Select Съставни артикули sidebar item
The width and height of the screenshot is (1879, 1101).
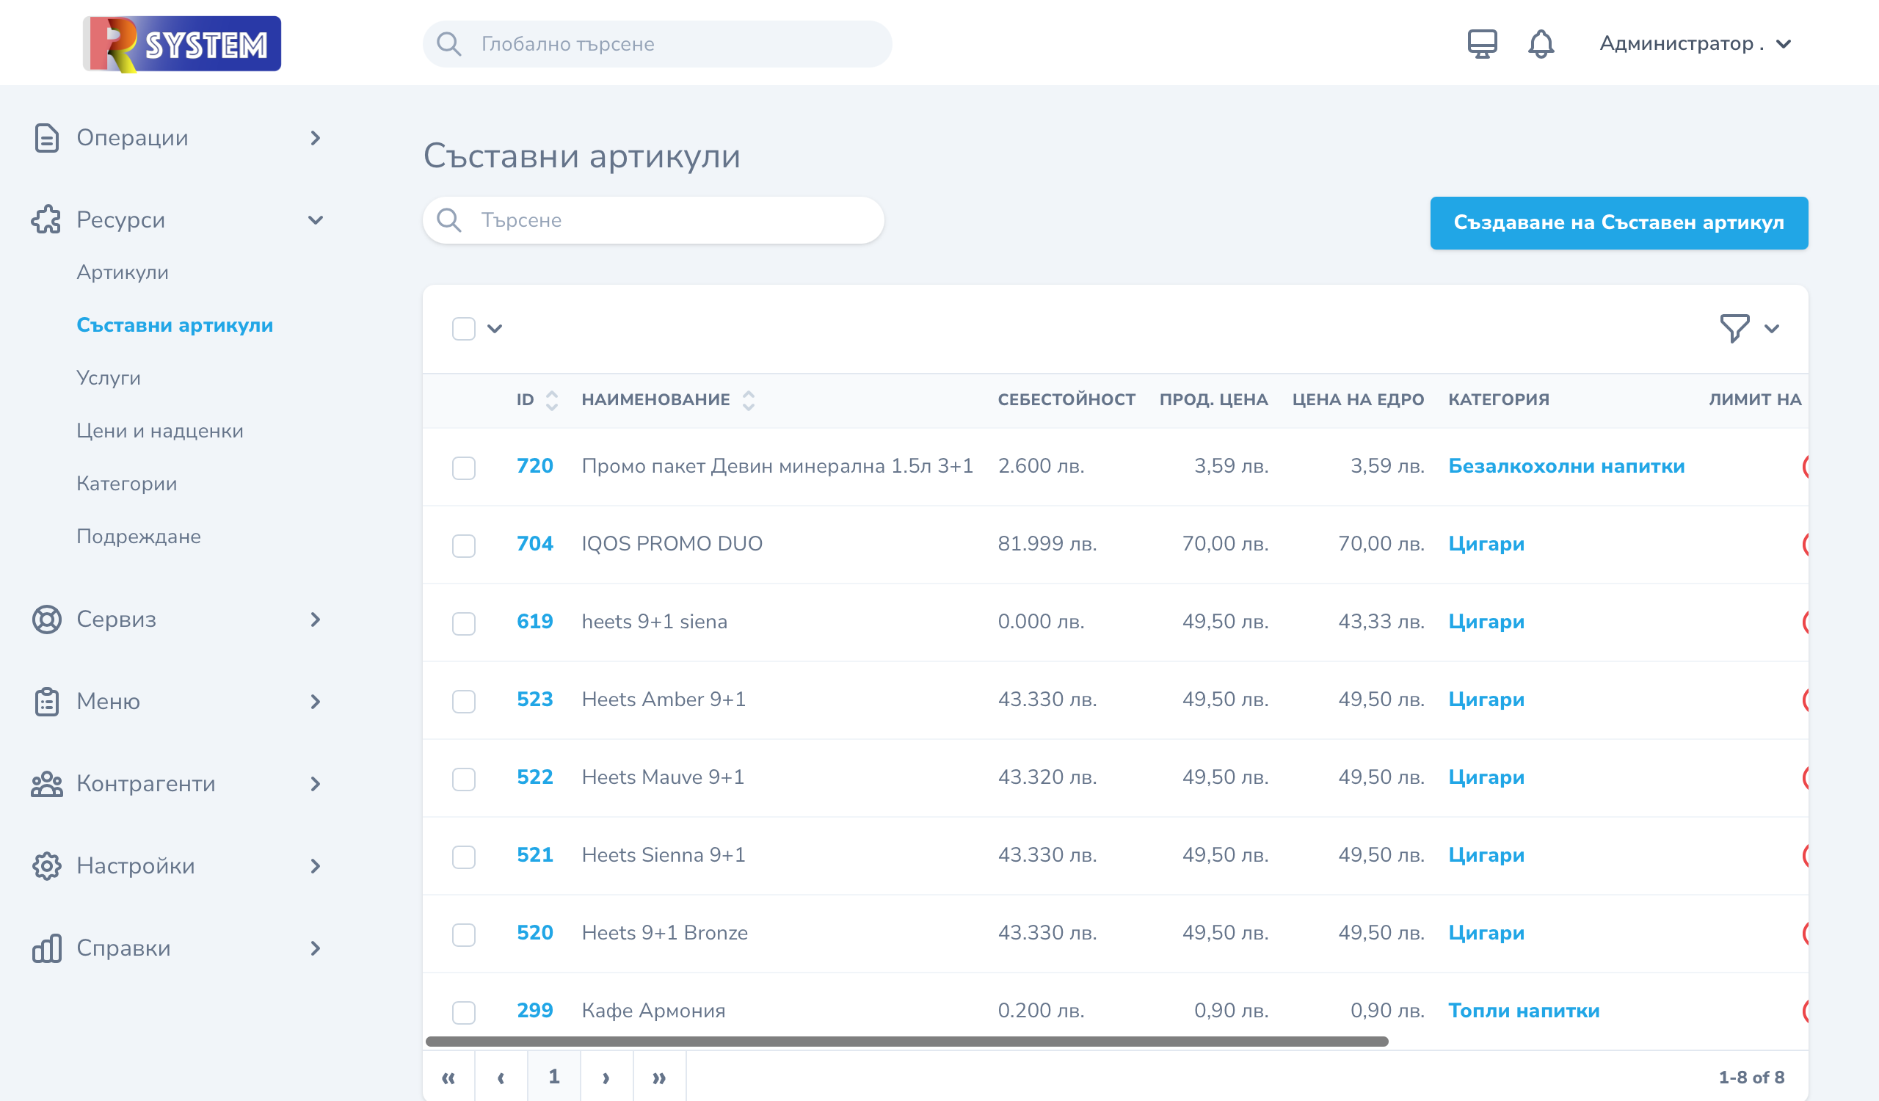tap(175, 325)
